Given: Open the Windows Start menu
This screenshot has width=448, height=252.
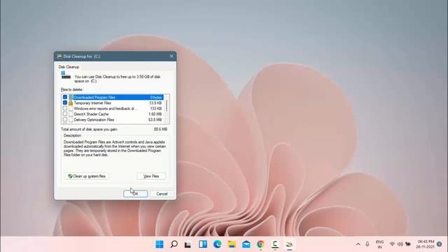Looking at the screenshot, I should (160, 244).
